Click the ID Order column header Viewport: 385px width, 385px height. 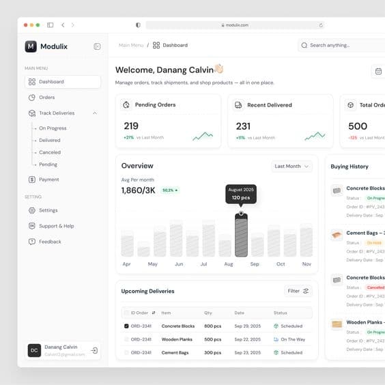click(139, 313)
